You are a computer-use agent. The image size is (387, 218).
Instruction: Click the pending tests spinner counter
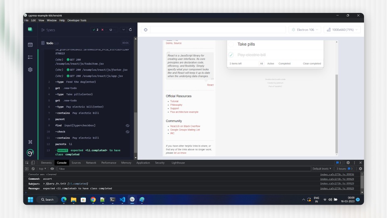click(x=111, y=29)
